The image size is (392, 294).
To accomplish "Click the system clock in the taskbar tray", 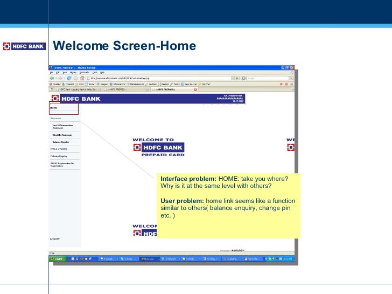I will (287, 259).
